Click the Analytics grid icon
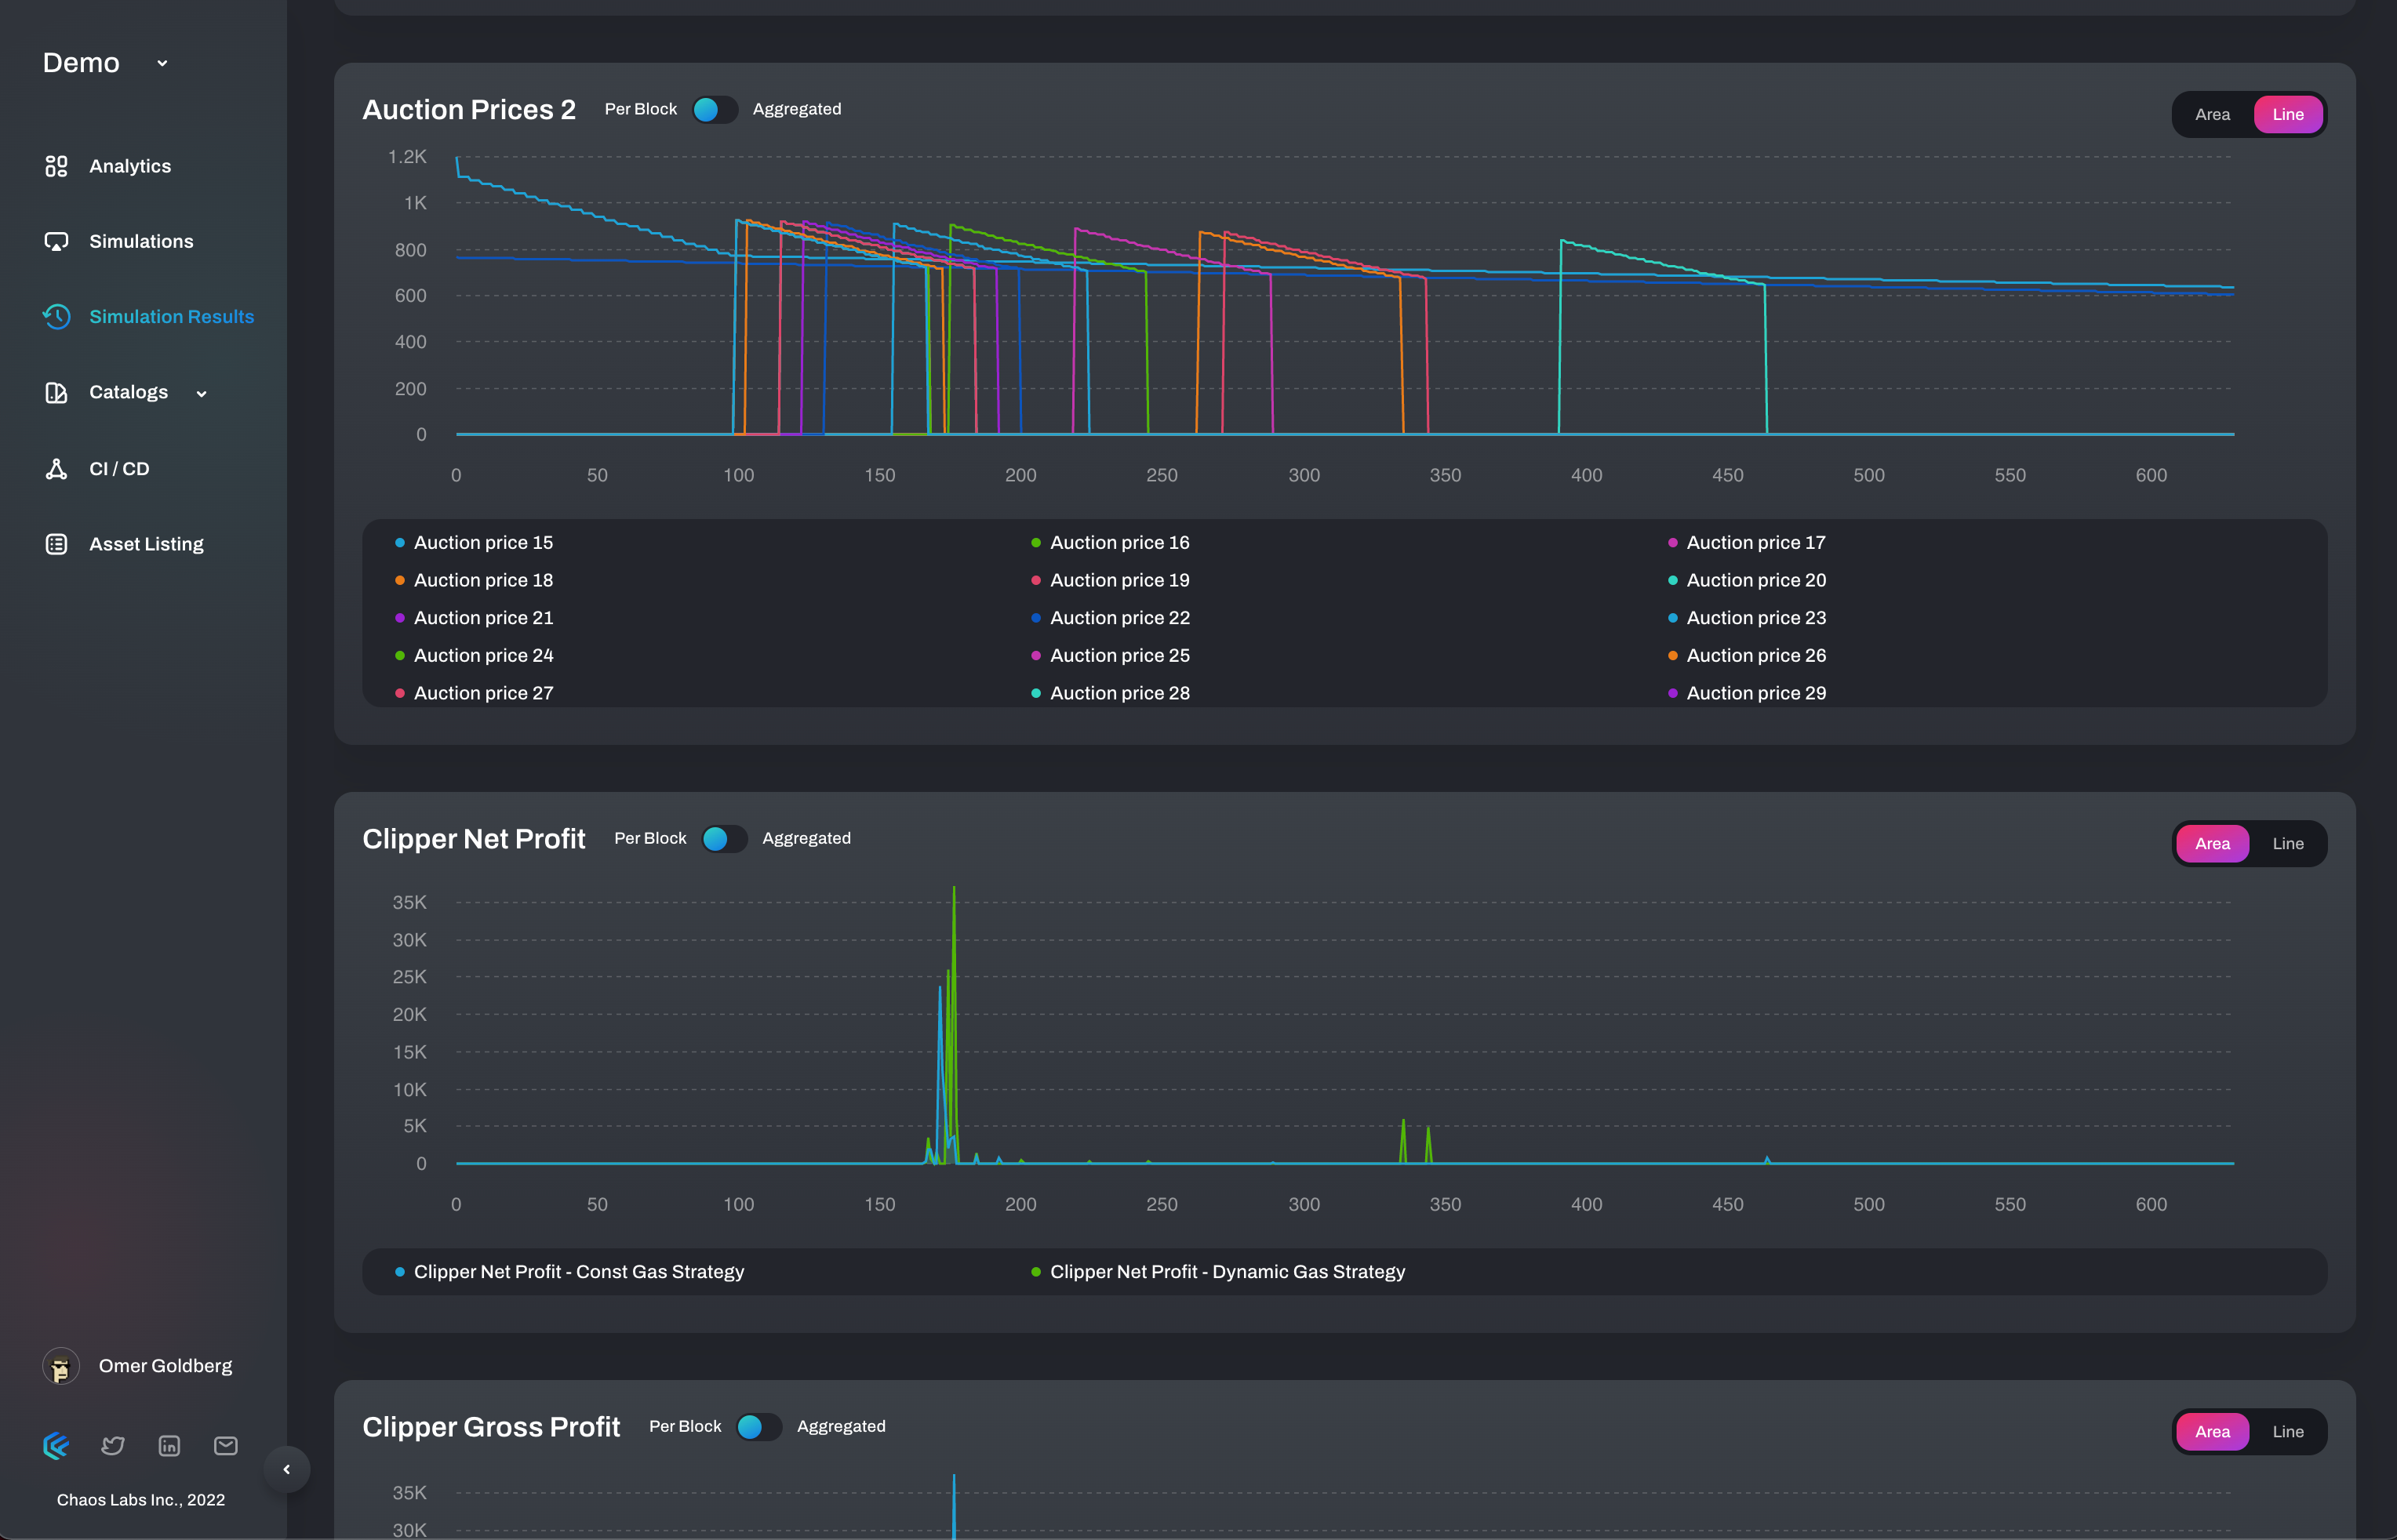Image resolution: width=2397 pixels, height=1540 pixels. click(56, 166)
